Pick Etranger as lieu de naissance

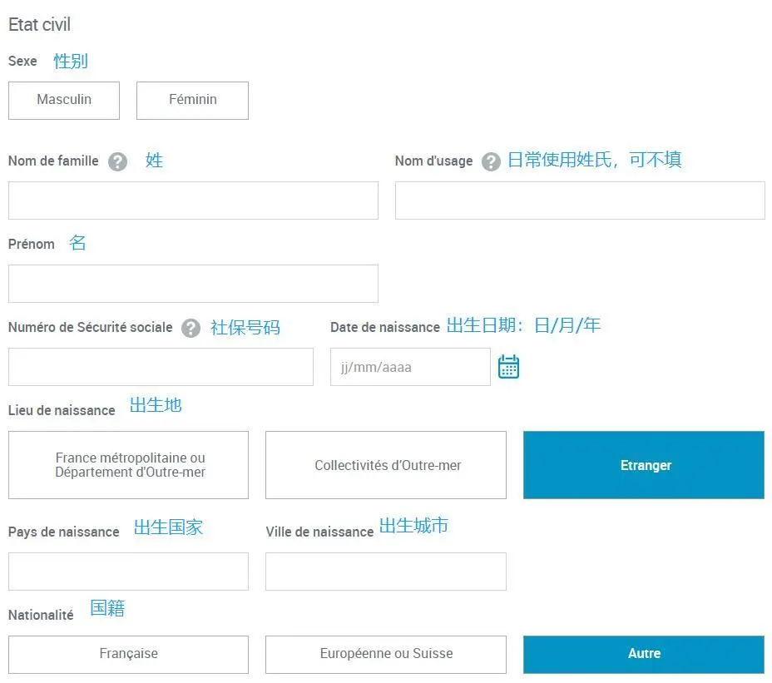tap(643, 464)
